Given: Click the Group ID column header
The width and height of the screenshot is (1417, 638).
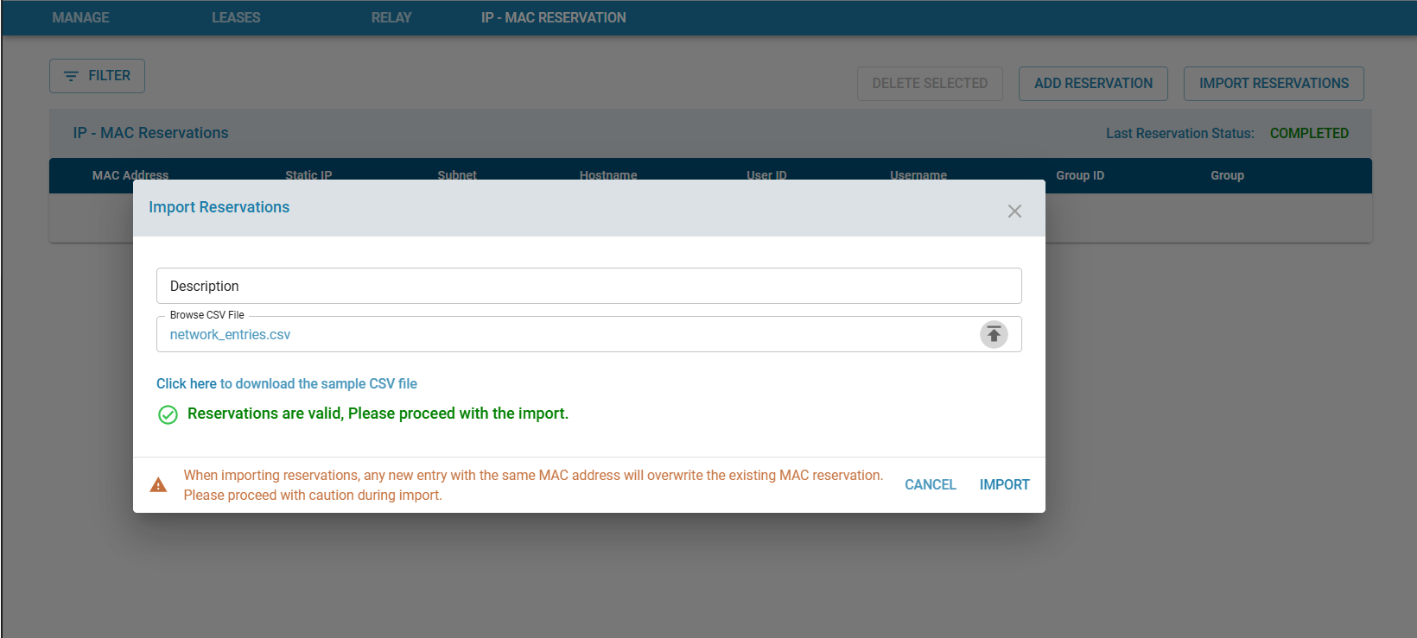Looking at the screenshot, I should click(1080, 175).
